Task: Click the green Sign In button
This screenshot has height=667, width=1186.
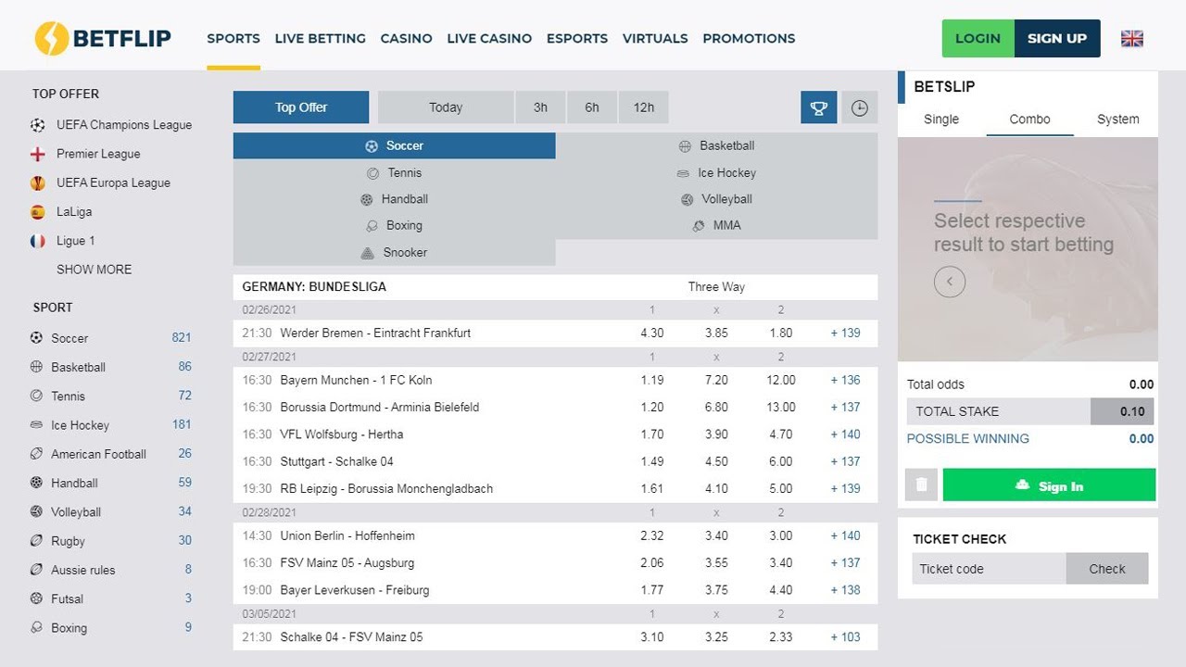Action: [1049, 485]
